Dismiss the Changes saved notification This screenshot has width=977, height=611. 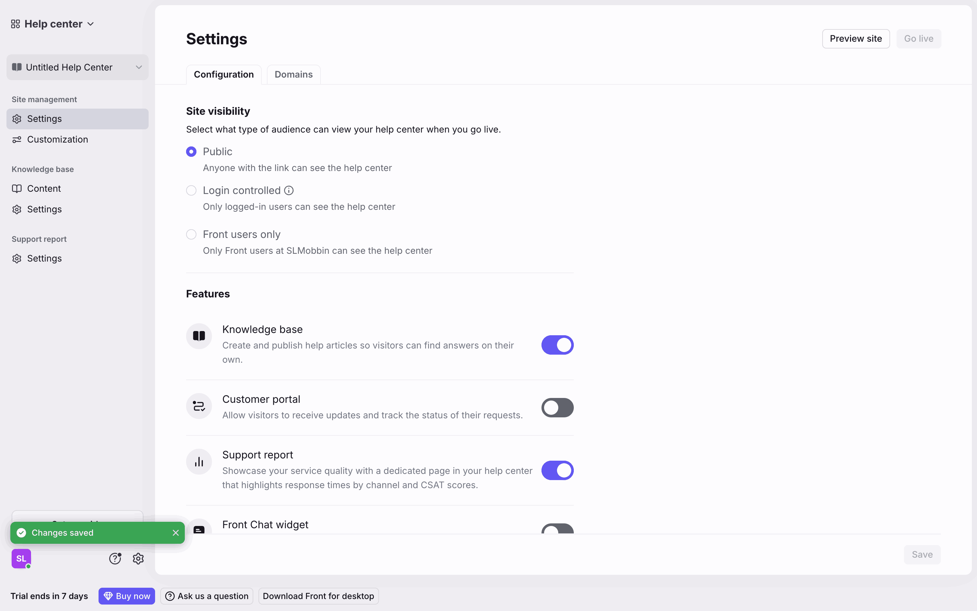pyautogui.click(x=176, y=533)
